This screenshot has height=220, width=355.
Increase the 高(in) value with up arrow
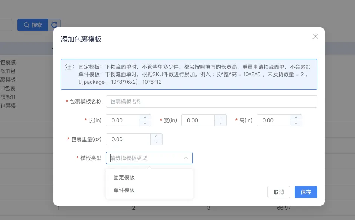296,117
